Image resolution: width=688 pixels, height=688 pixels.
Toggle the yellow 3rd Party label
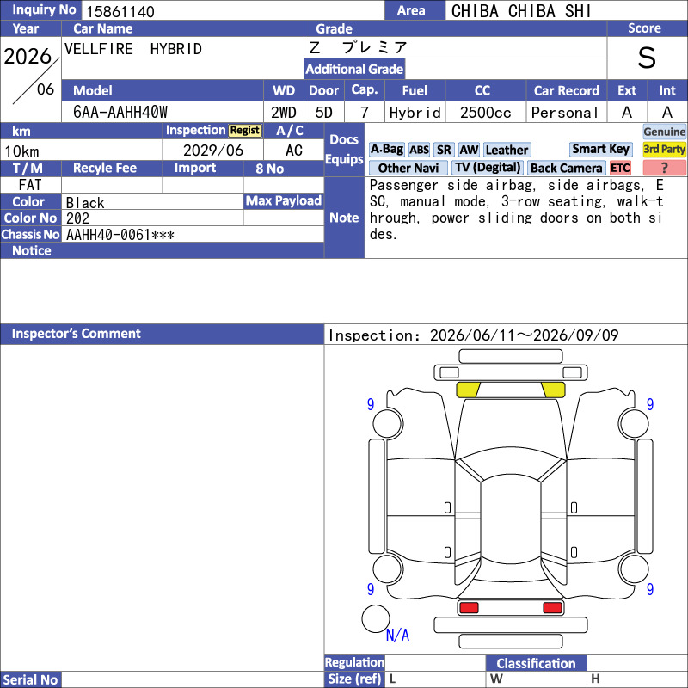point(664,149)
